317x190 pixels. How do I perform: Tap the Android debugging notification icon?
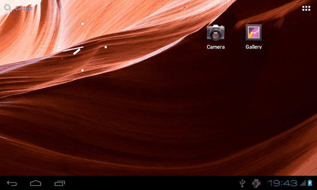click(256, 183)
